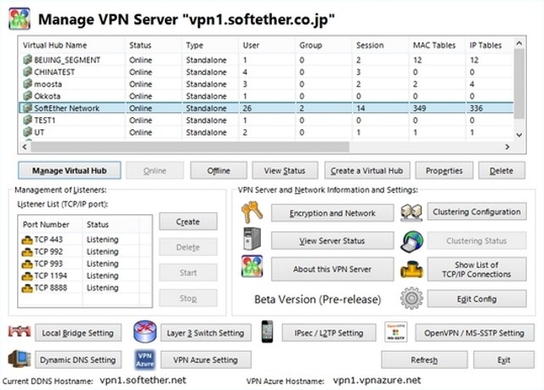Click the smartphone icon beside IPsec / L2TP
544x390 pixels.
coord(267,332)
